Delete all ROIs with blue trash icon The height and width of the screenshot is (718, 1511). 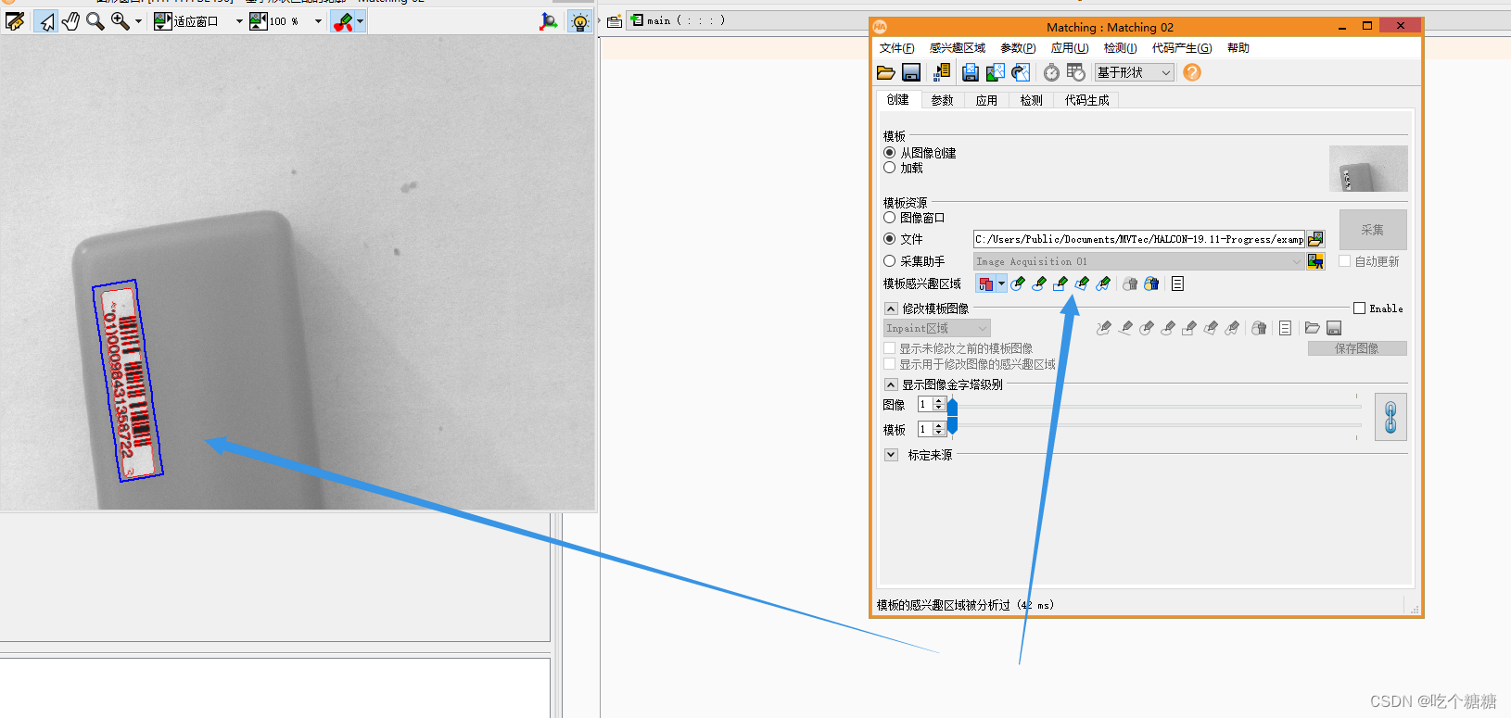pyautogui.click(x=1151, y=283)
